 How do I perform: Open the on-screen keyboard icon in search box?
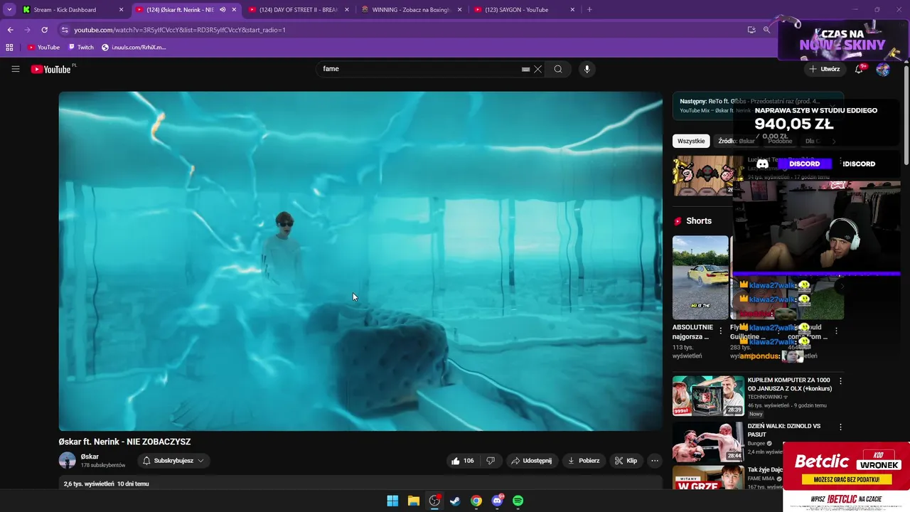(525, 69)
